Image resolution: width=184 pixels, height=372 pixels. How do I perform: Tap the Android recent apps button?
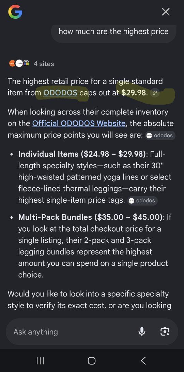40,361
